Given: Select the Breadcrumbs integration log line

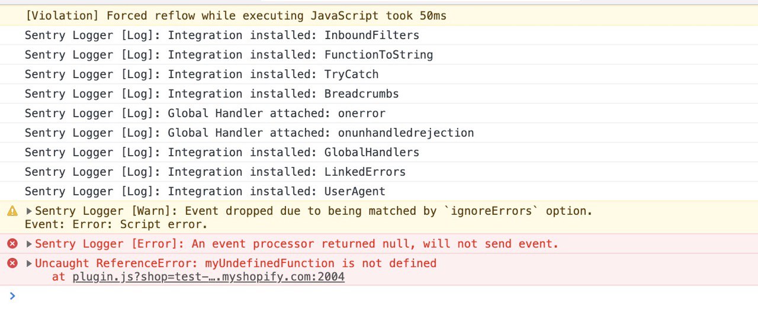Looking at the screenshot, I should [x=379, y=94].
